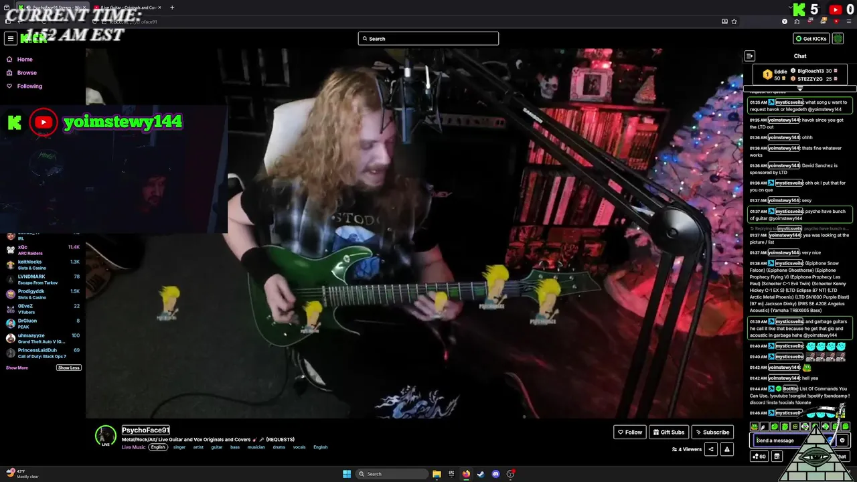Open PrincessLaidDuh channel in recommended list

pyautogui.click(x=42, y=353)
